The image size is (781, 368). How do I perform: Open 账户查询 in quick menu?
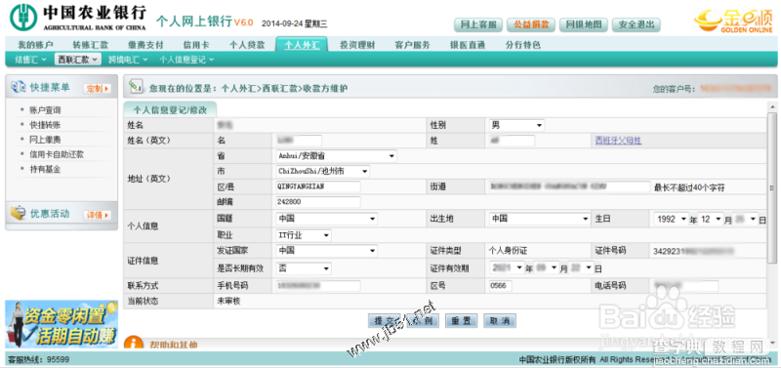[x=45, y=110]
